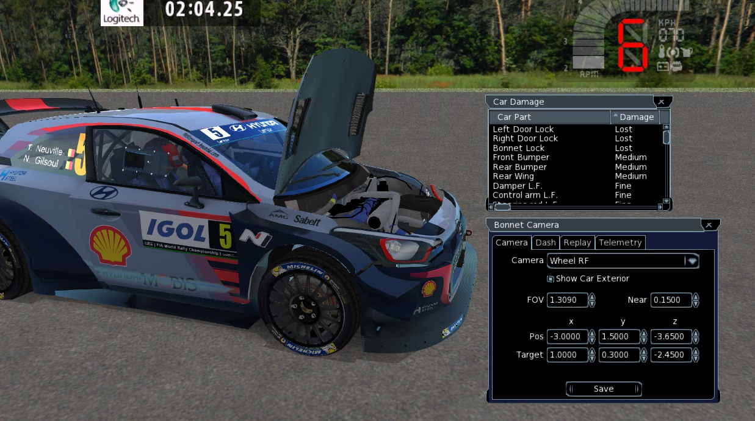
Task: Switch to the Telemetry tab
Action: [620, 242]
